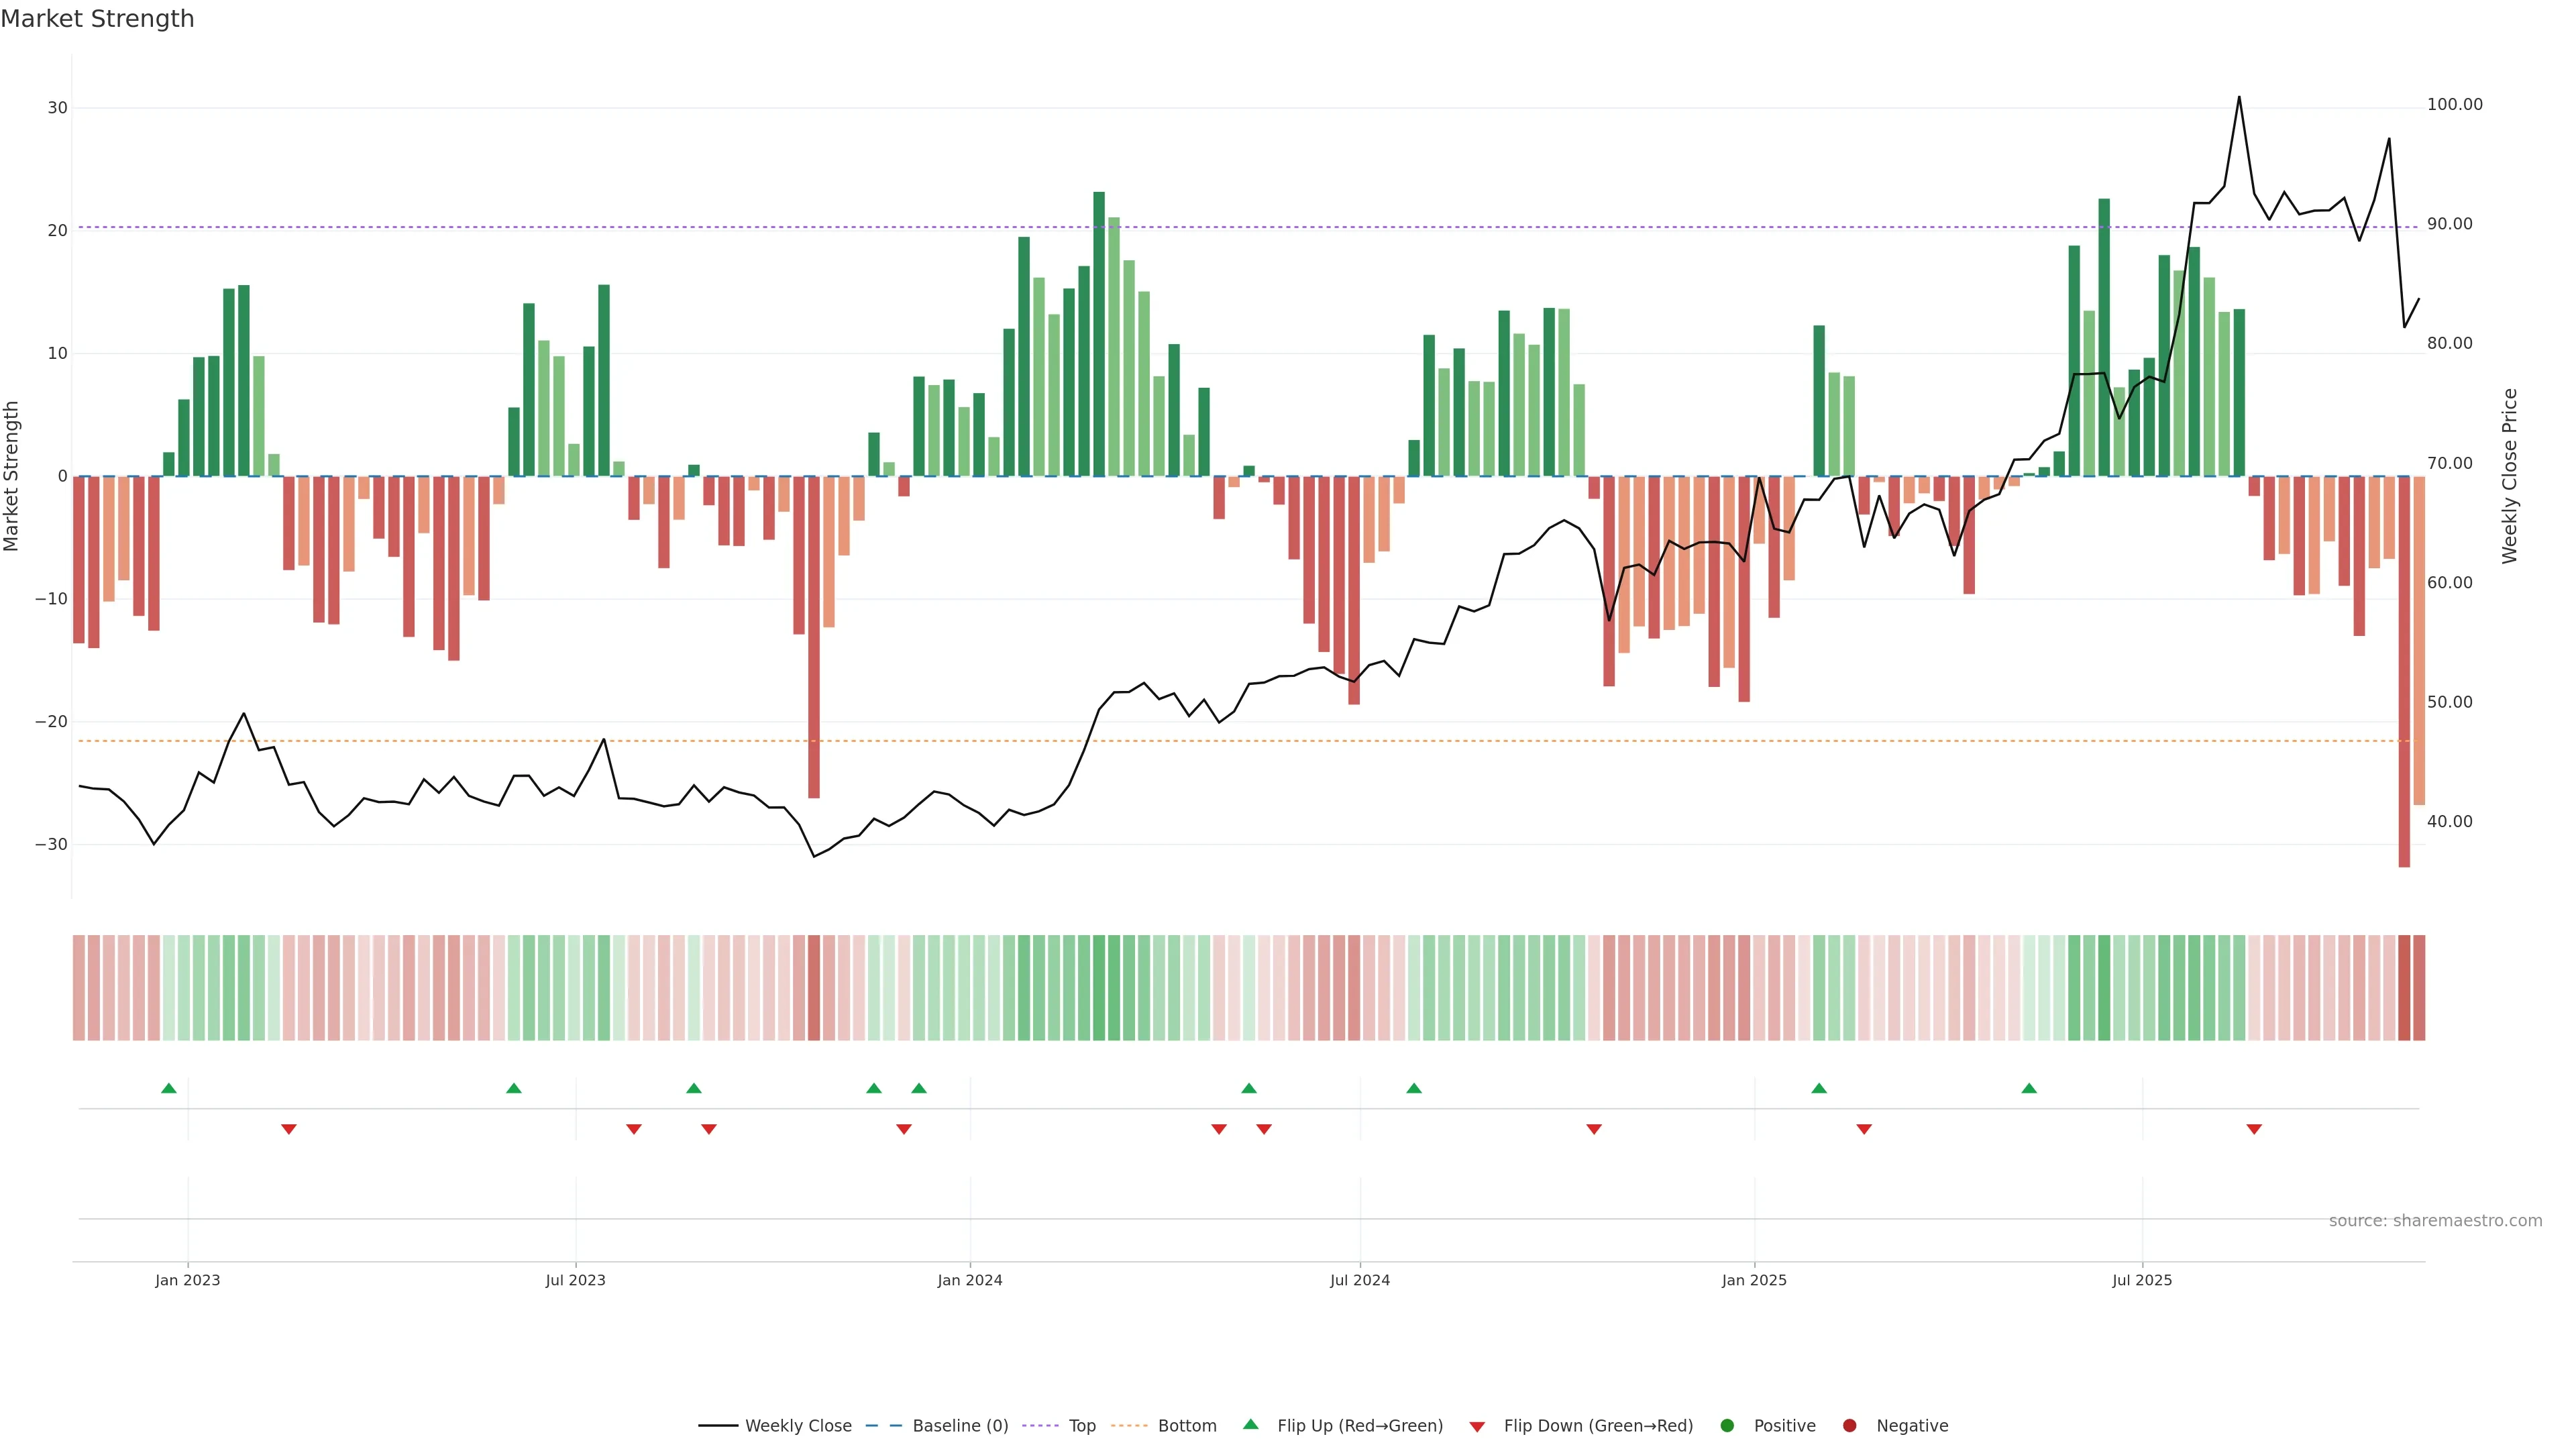Click the peak of the Weekly Close line
The image size is (2576, 1449).
pos(2239,97)
